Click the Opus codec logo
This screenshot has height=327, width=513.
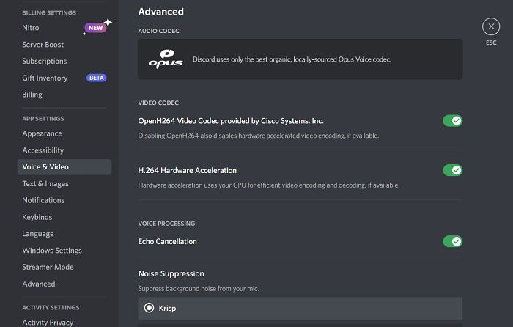[x=166, y=59]
